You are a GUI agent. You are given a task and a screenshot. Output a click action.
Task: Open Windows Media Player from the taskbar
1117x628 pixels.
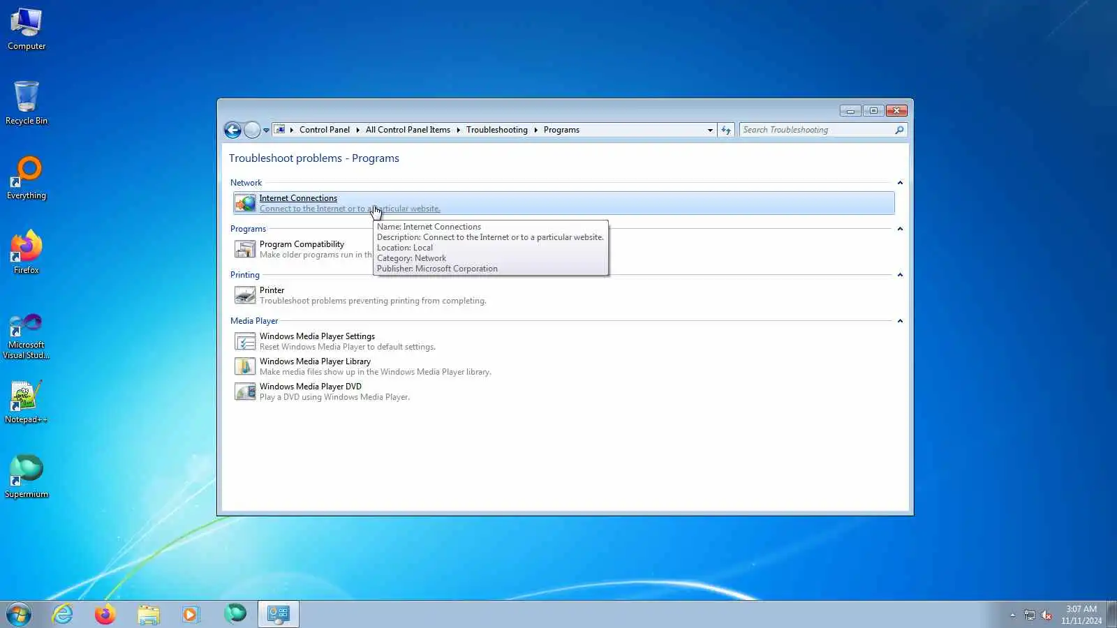point(191,614)
